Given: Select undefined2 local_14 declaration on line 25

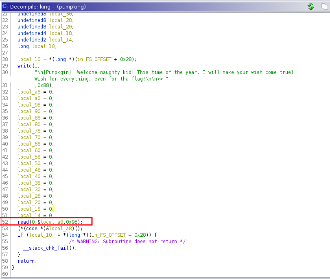Looking at the screenshot, I should point(46,39).
